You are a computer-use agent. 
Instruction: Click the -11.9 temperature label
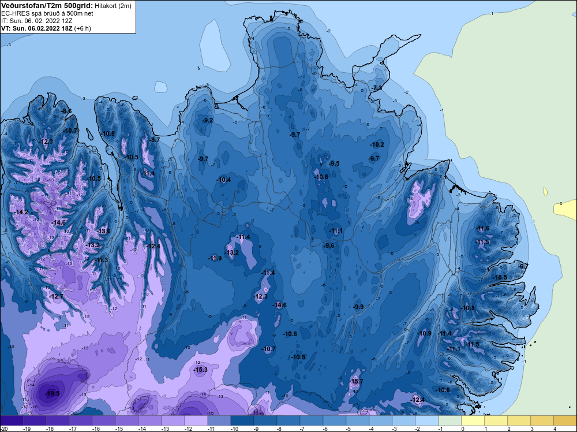(215, 258)
